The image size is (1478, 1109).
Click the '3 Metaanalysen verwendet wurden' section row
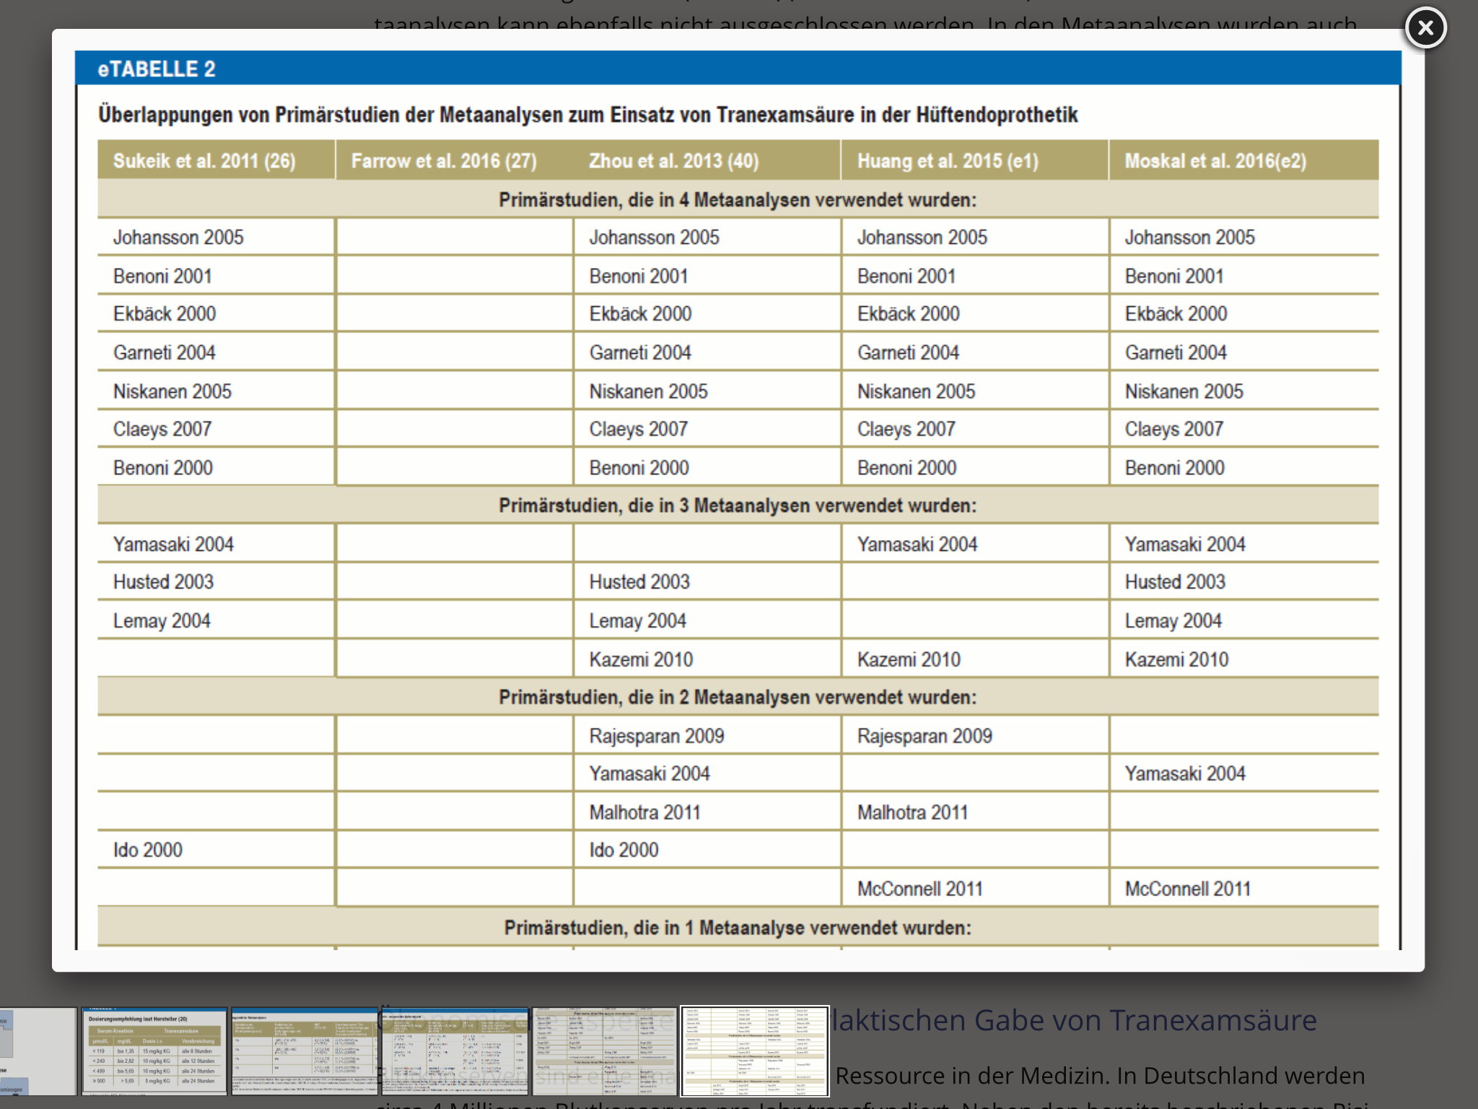click(x=738, y=505)
